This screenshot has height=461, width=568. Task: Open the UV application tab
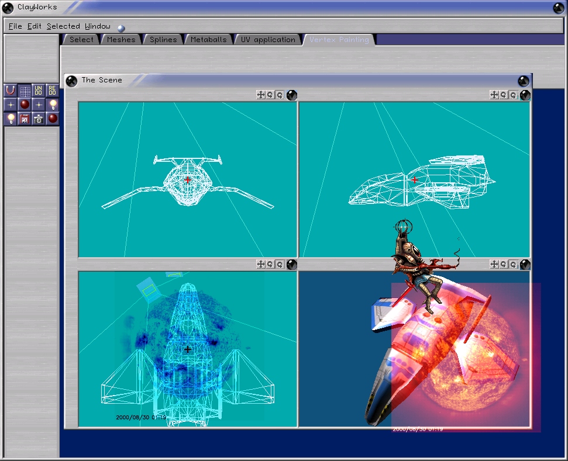pos(268,40)
